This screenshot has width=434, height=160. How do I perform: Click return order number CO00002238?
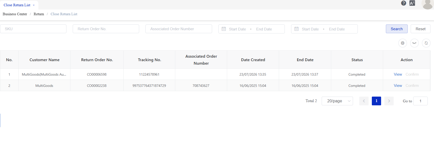click(97, 86)
